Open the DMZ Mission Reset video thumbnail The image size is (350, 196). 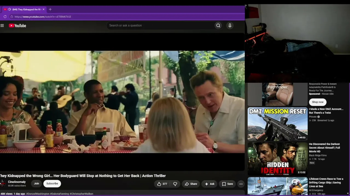click(278, 124)
